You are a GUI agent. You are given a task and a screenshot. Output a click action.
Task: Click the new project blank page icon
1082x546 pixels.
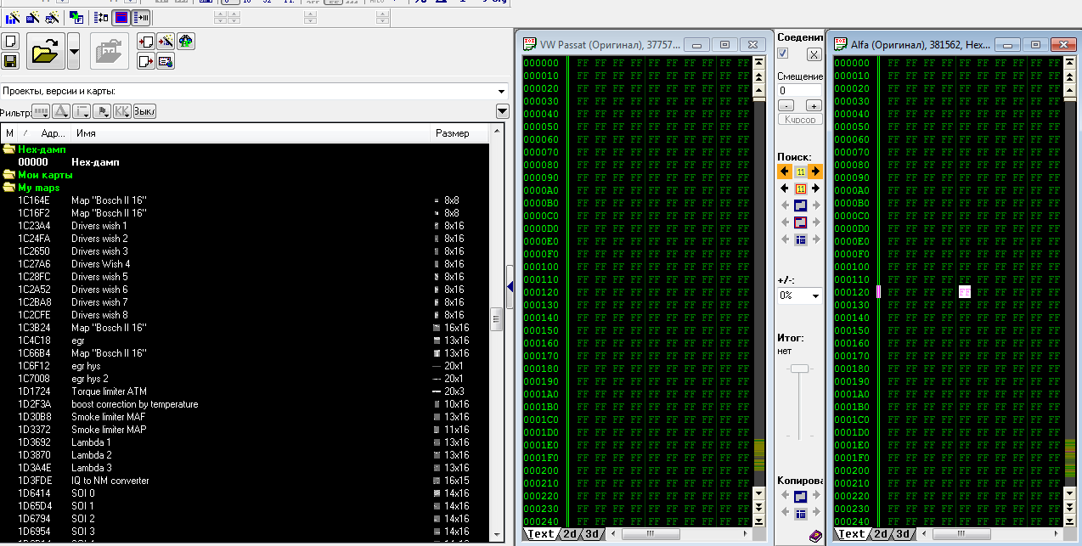click(10, 41)
